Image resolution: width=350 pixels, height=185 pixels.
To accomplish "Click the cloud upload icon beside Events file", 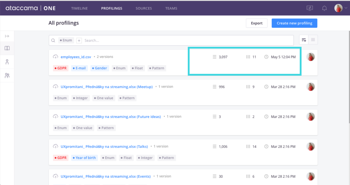I will tap(55, 176).
